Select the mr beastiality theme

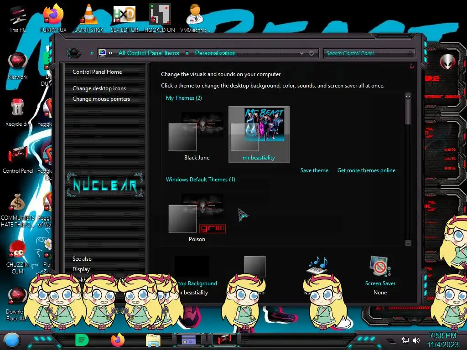click(259, 134)
